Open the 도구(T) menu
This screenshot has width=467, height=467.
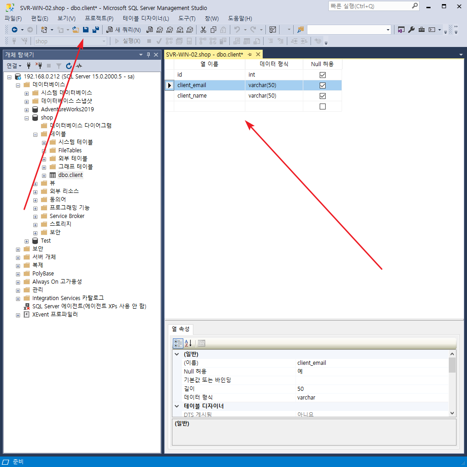[187, 18]
